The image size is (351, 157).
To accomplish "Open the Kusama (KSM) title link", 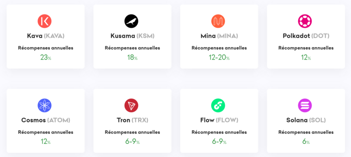I will pos(133,36).
